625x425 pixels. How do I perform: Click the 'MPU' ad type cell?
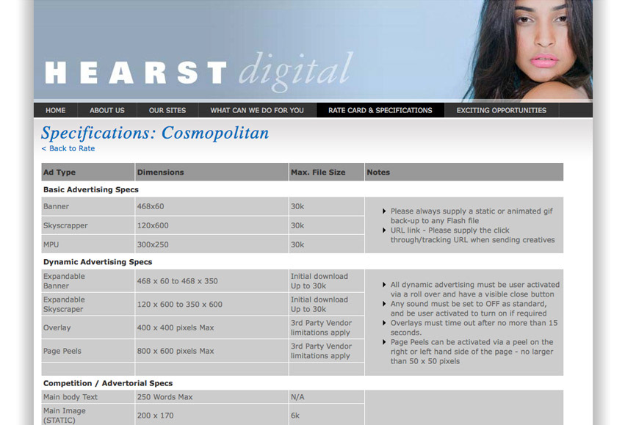point(87,244)
